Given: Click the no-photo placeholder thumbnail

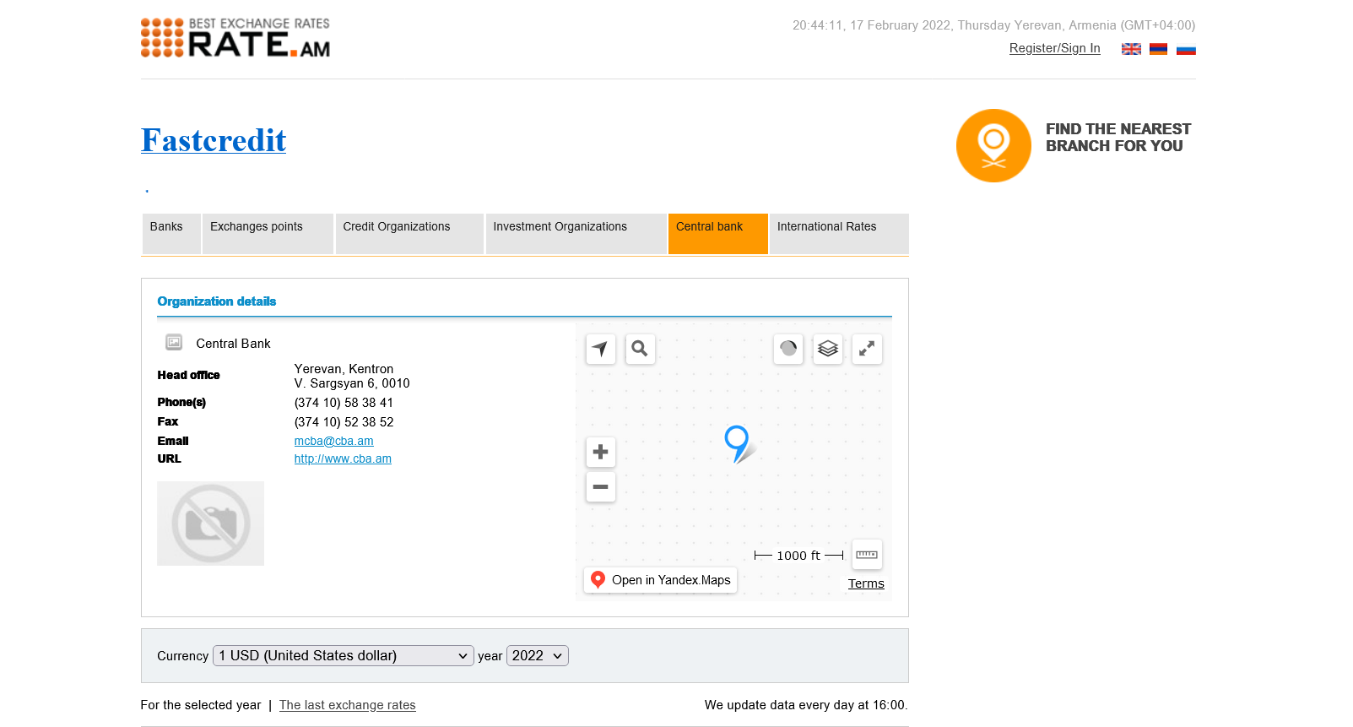Looking at the screenshot, I should point(210,524).
